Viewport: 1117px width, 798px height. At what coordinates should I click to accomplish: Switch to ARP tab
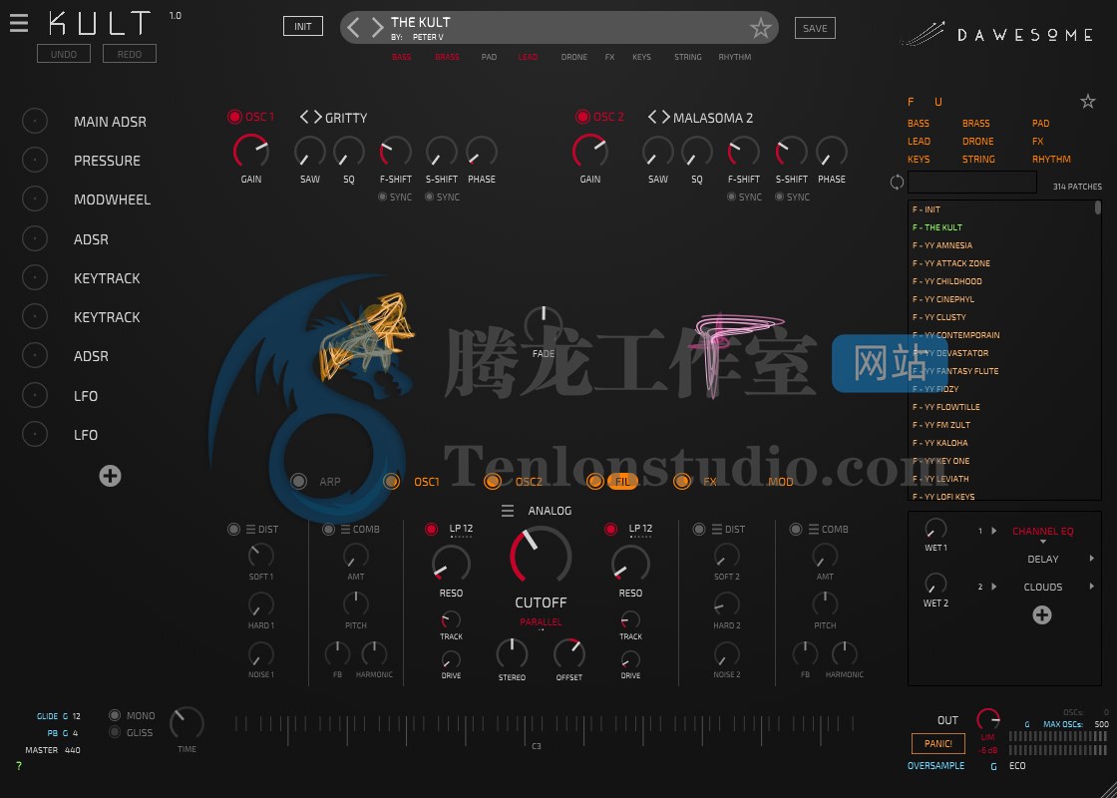[x=329, y=483]
